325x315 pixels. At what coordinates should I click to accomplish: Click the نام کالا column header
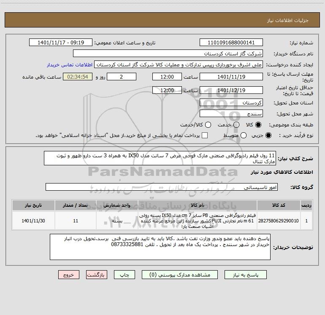tap(198, 205)
